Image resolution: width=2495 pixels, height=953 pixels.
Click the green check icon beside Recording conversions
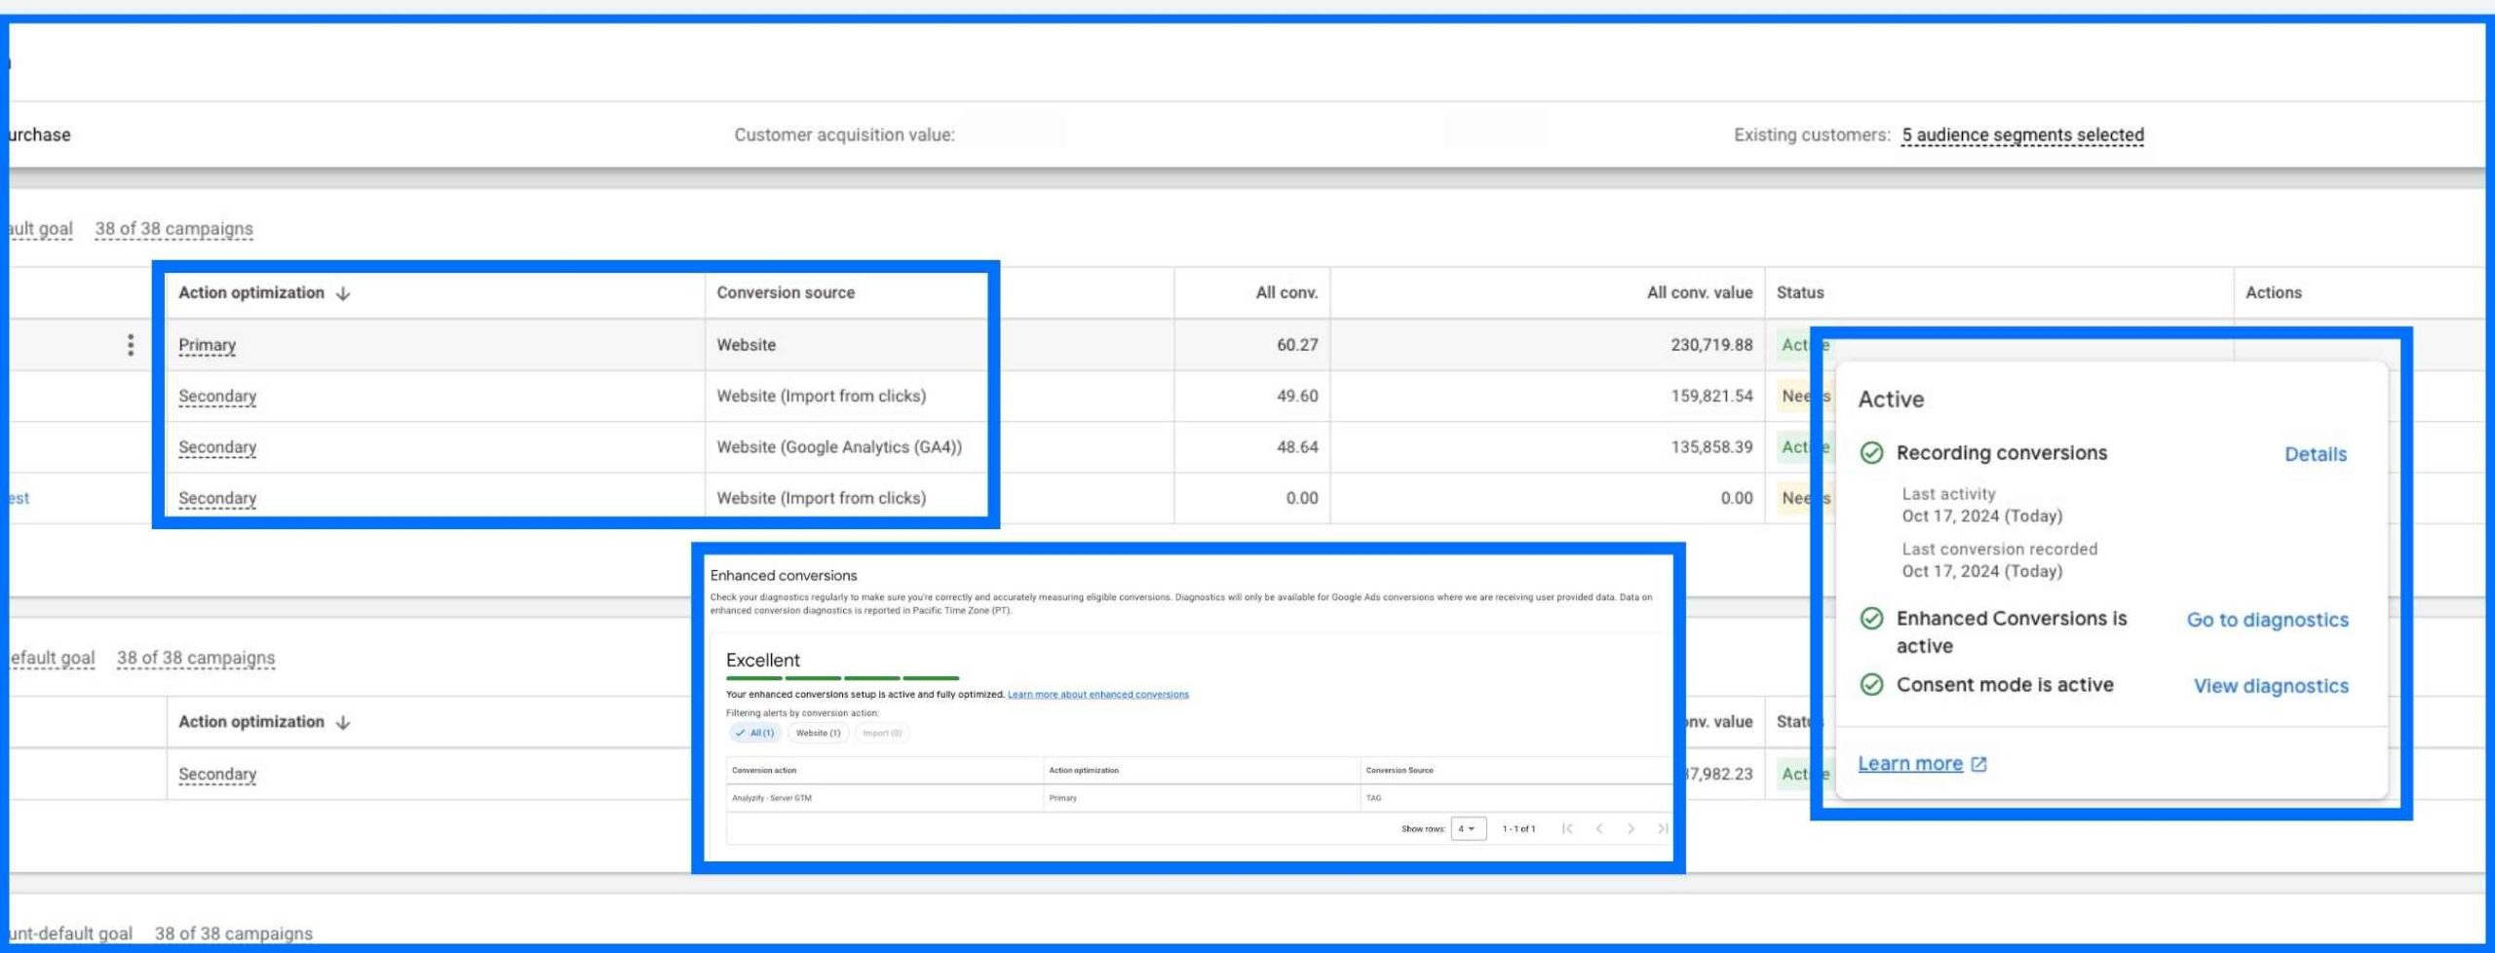(1871, 453)
